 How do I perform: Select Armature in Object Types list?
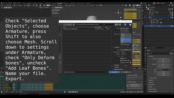pos(126,39)
